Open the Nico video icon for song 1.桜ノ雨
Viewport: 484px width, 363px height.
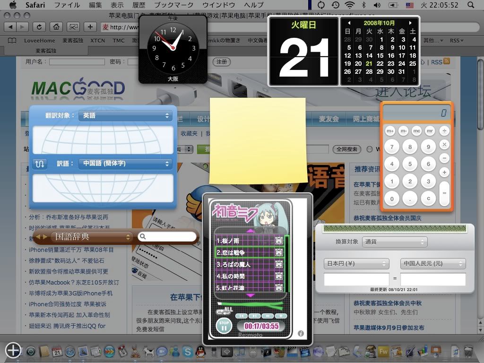click(279, 241)
